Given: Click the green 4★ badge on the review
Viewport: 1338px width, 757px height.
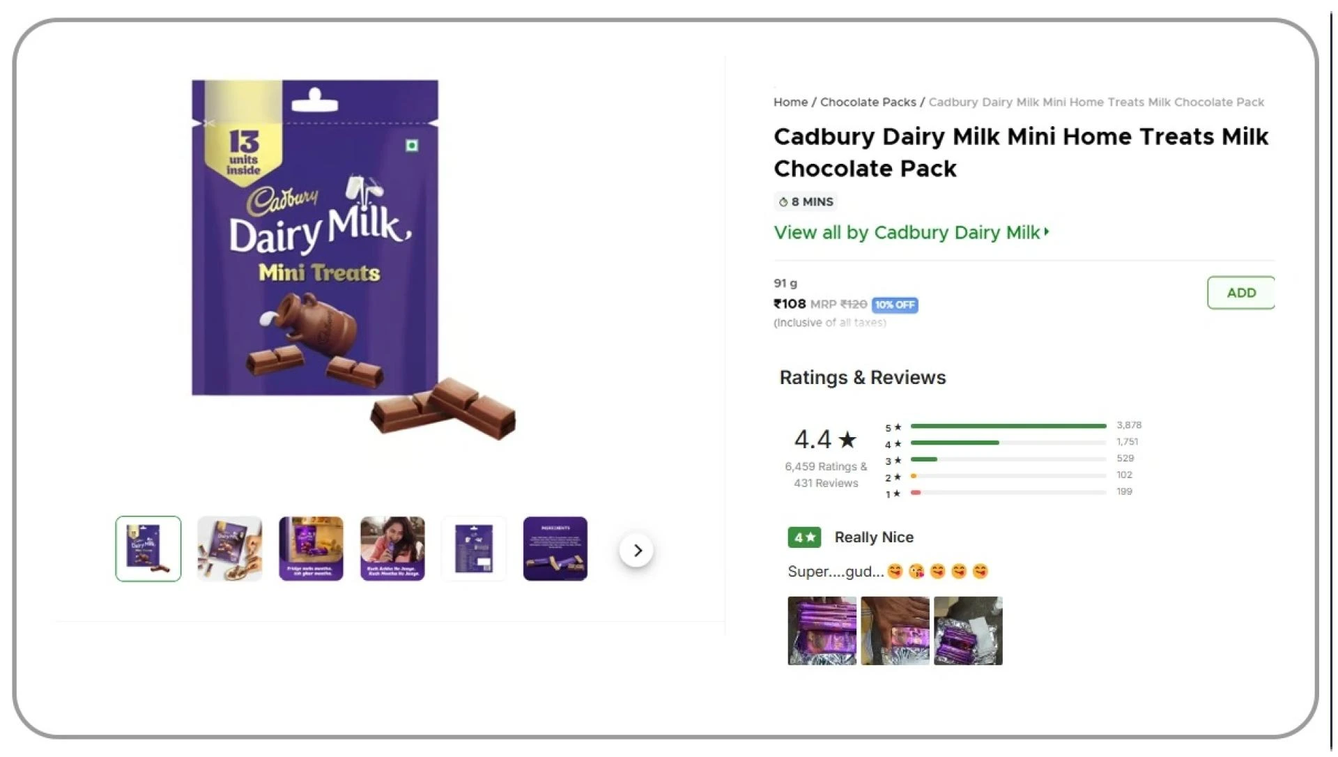Looking at the screenshot, I should [x=803, y=537].
